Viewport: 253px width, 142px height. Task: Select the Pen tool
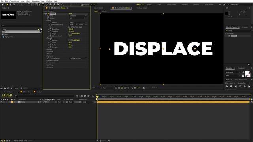[x=40, y=4]
